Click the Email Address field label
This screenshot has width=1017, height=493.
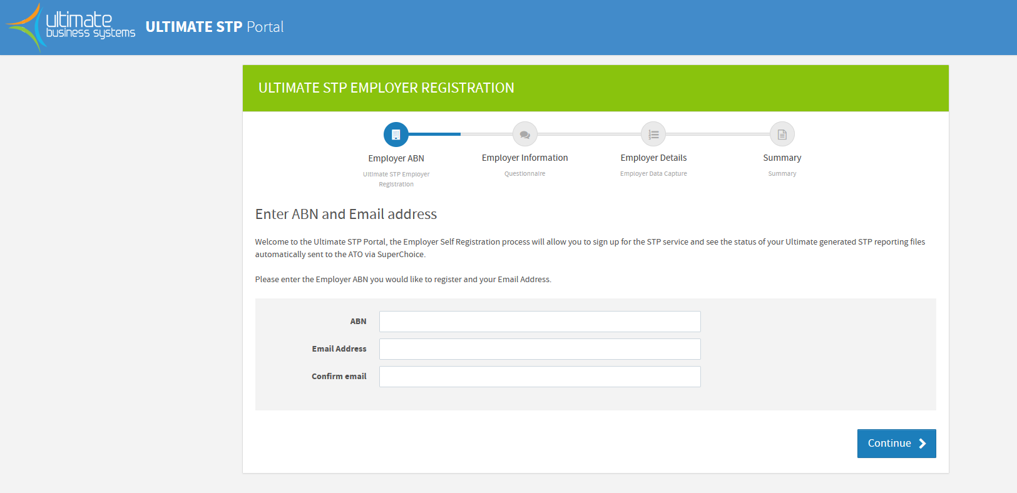pyautogui.click(x=339, y=349)
